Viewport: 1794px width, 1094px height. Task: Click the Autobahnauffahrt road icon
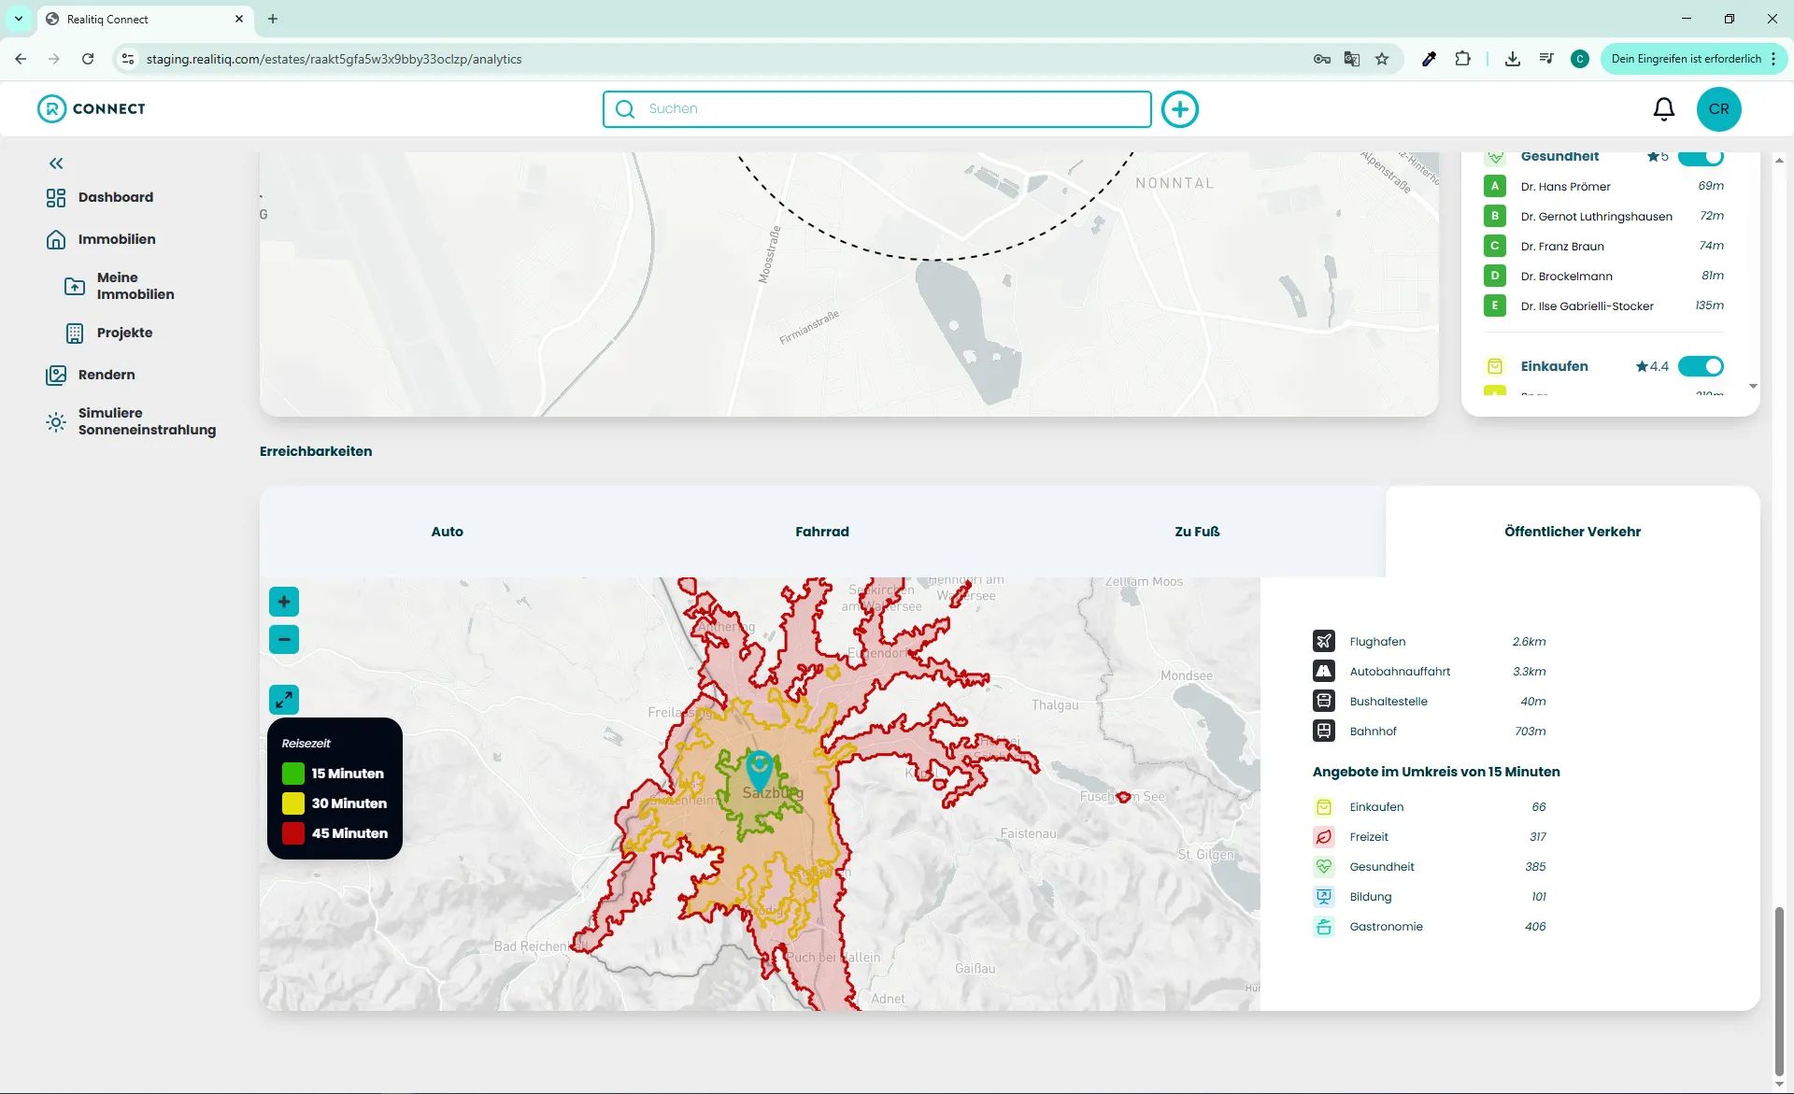point(1324,671)
